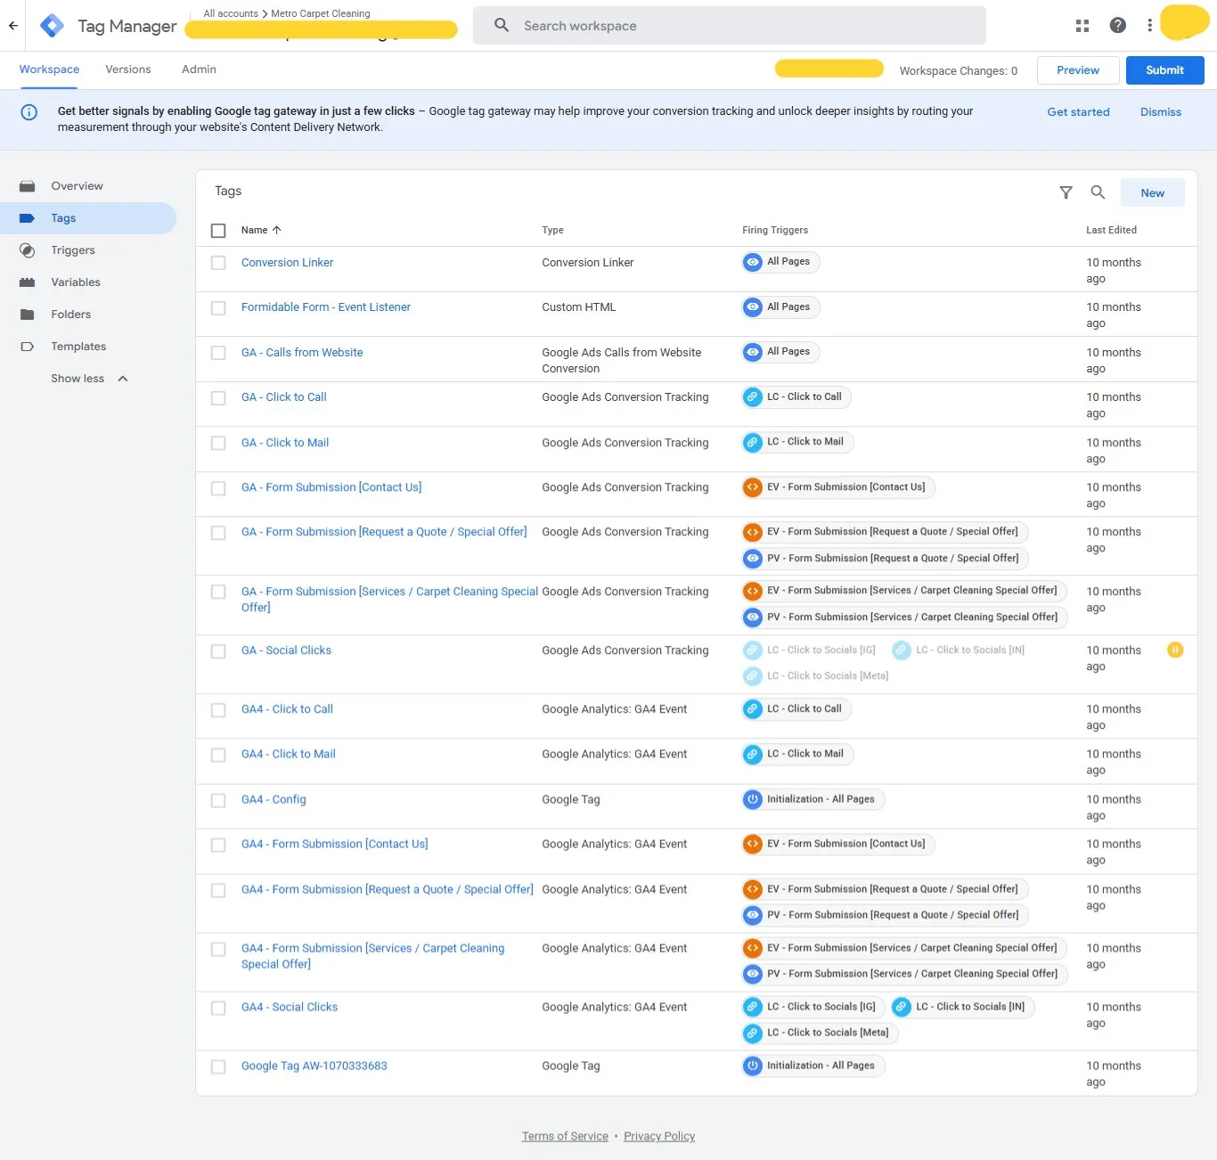
Task: Open the Formidable Form - Event Listener tag
Action: 326,307
